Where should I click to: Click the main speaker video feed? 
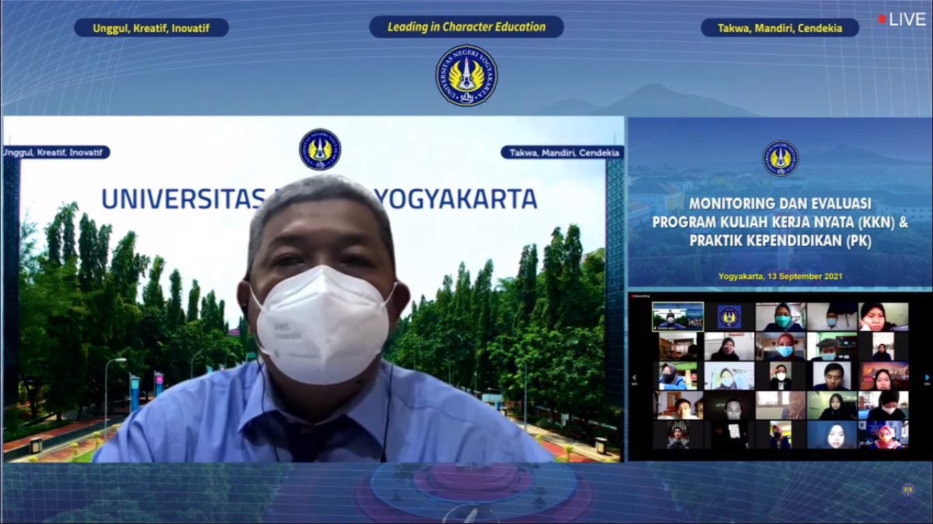(x=313, y=289)
